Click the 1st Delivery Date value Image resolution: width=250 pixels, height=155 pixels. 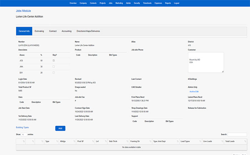tap(27, 120)
